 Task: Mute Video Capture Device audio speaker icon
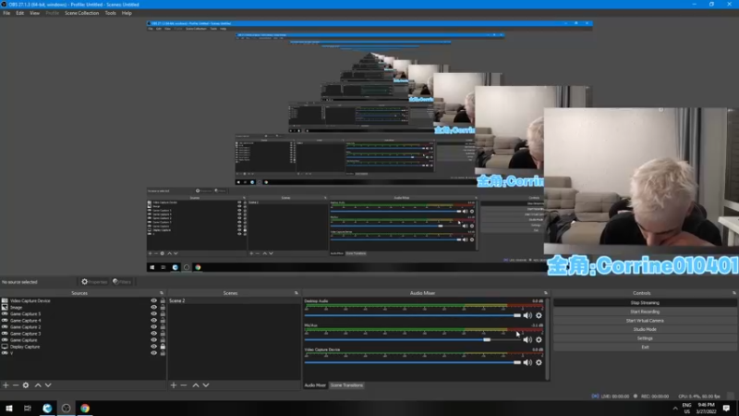tap(527, 362)
